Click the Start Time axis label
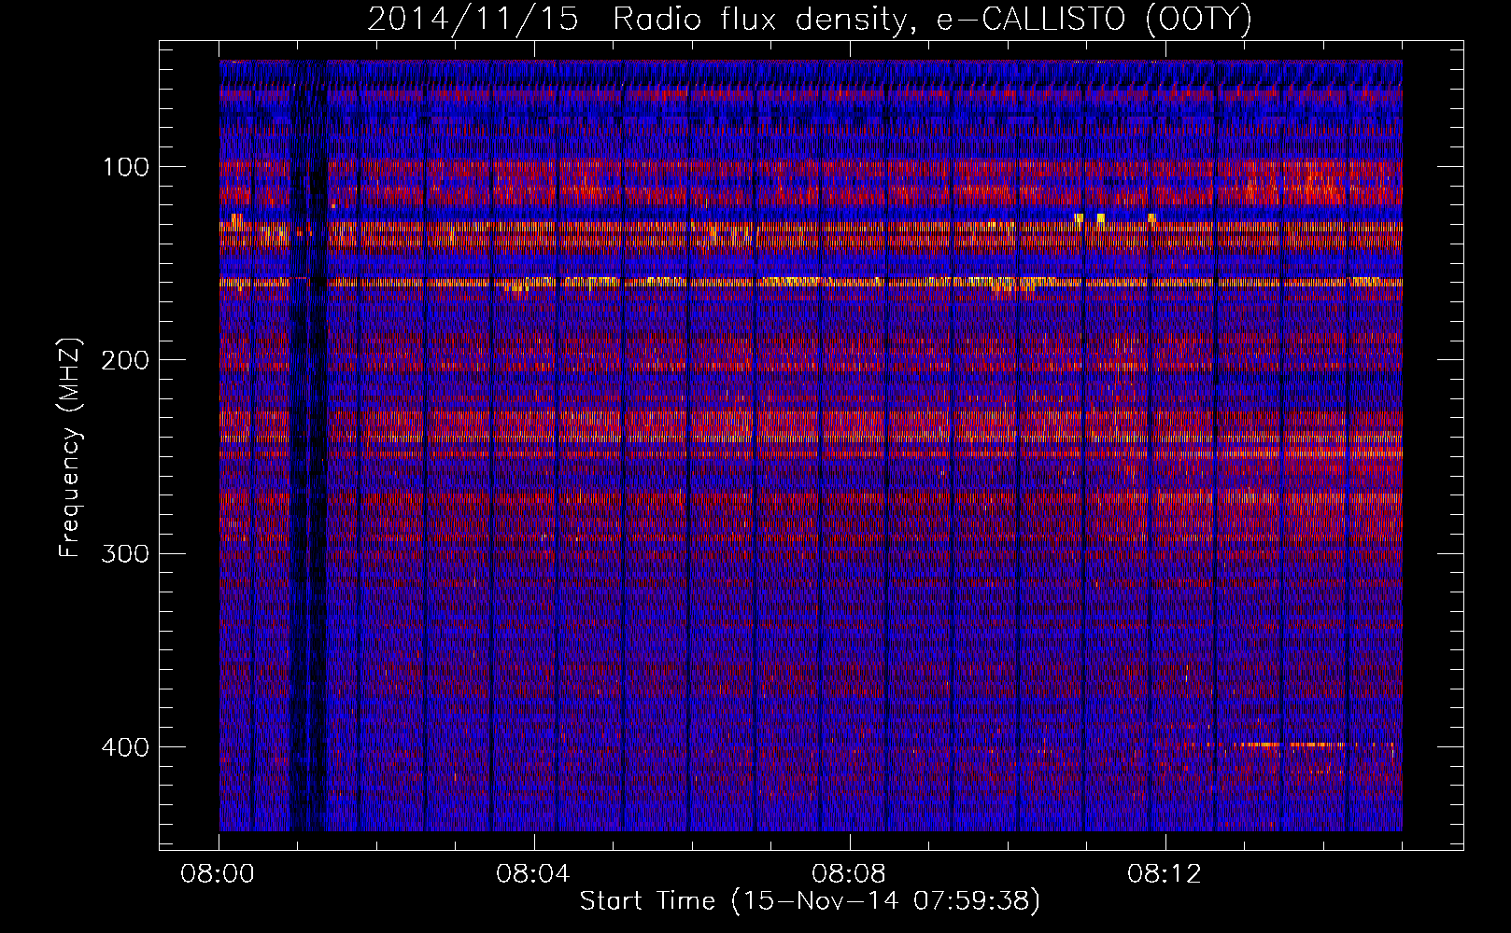 tap(810, 901)
